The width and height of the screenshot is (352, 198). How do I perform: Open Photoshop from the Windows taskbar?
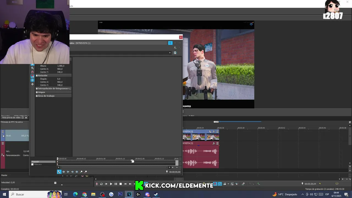[x=120, y=194]
